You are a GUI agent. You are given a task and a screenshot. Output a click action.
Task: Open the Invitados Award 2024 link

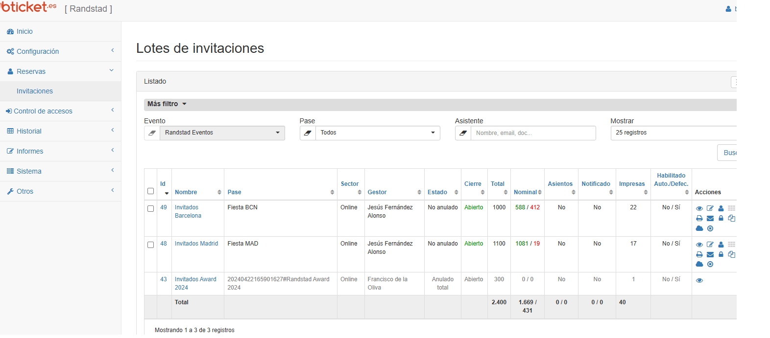195,283
